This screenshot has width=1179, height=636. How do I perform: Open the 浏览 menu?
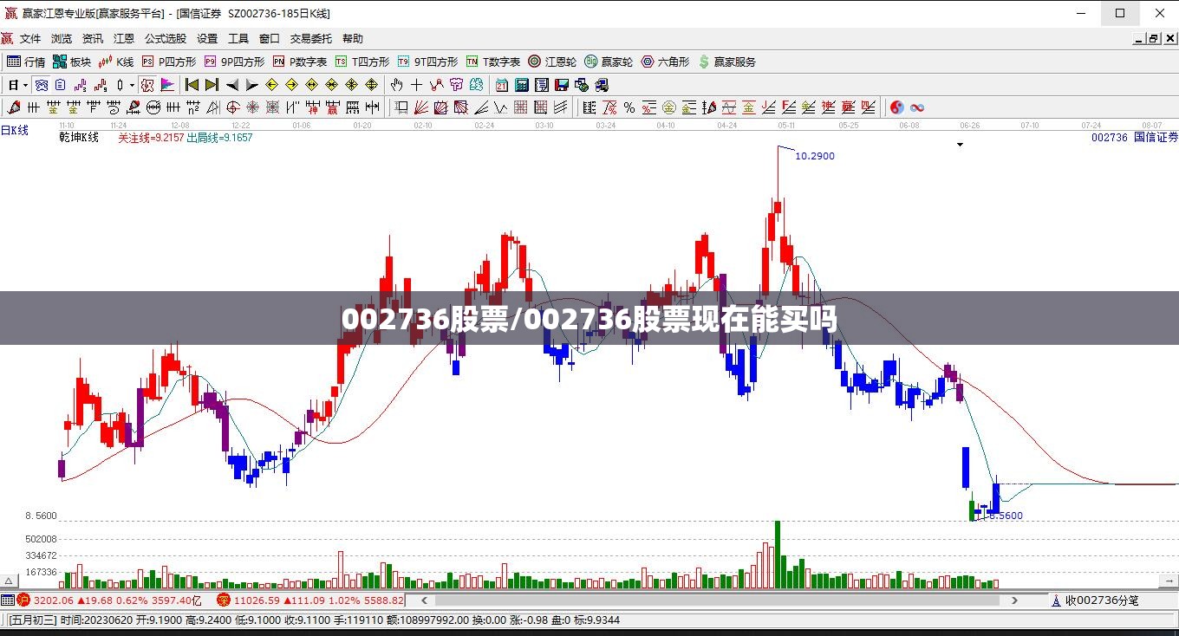pyautogui.click(x=62, y=38)
